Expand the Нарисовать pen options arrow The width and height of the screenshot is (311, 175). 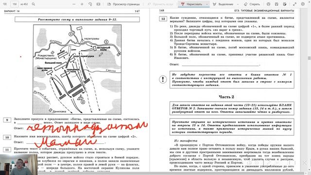click(x=207, y=4)
